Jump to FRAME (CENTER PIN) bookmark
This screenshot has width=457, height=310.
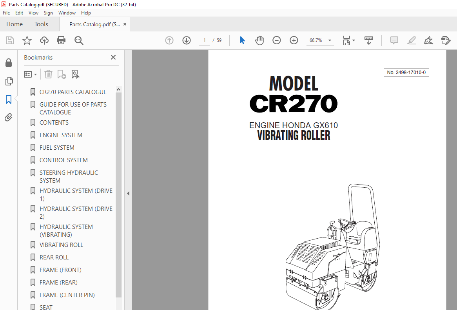pos(67,295)
